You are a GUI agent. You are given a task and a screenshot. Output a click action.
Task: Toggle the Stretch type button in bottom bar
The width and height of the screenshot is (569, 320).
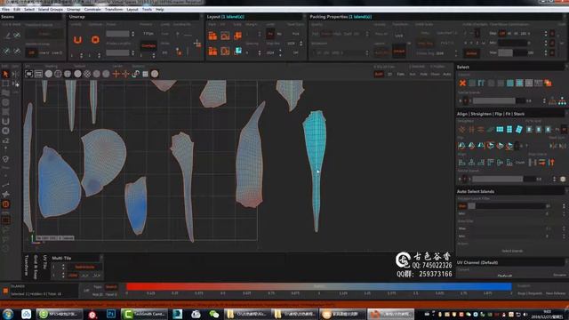[x=111, y=286]
